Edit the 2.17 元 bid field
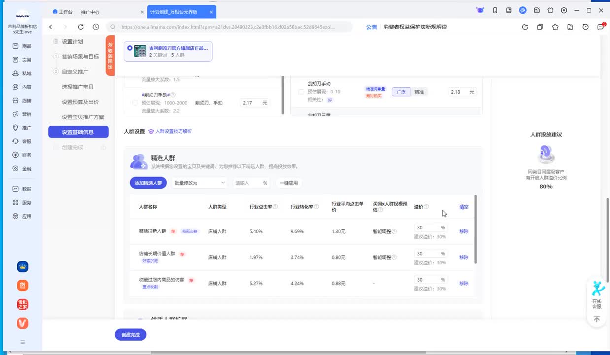Viewport: 610px width, 355px height. (255, 103)
